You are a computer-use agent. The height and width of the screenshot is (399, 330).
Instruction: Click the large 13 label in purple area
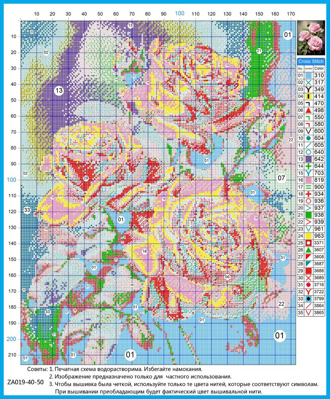pos(59,90)
